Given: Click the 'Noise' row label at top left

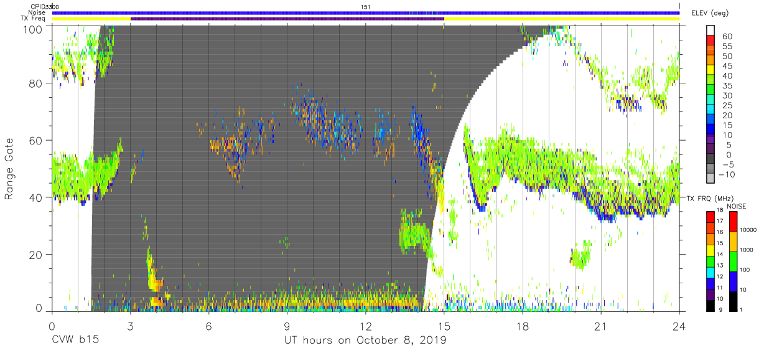Looking at the screenshot, I should (37, 12).
